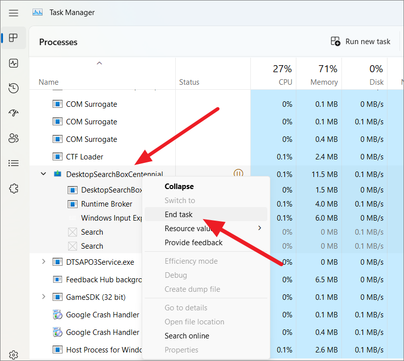404x361 pixels.
Task: Select Search online in context menu
Action: point(187,336)
